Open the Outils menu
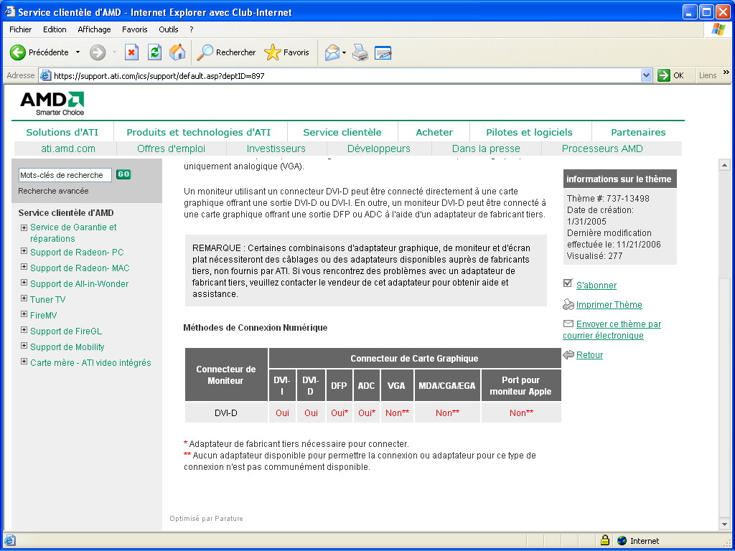Image resolution: width=735 pixels, height=551 pixels. pos(168,29)
